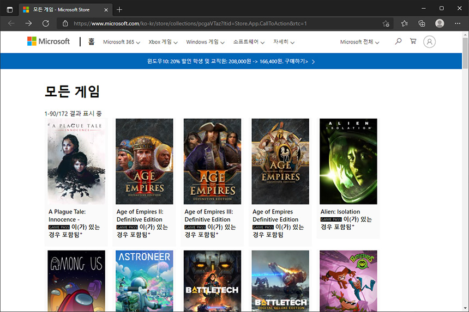The image size is (469, 312).
Task: Click Age of Empires II: Definitive Edition title
Action: coord(140,216)
